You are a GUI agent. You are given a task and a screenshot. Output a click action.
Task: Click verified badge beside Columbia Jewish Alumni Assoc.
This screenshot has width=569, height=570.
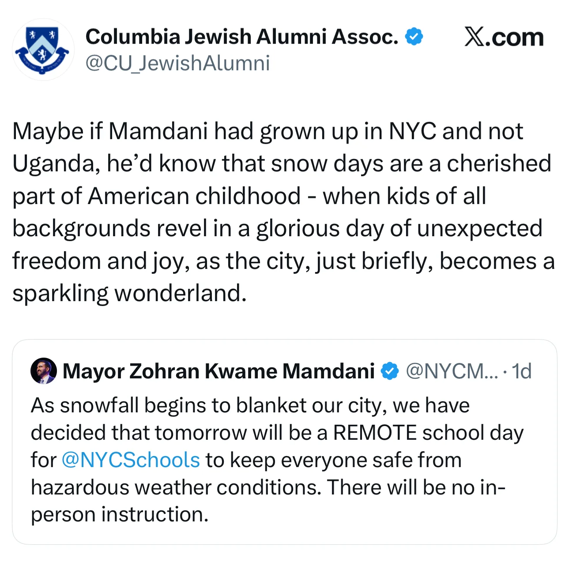[x=414, y=37]
